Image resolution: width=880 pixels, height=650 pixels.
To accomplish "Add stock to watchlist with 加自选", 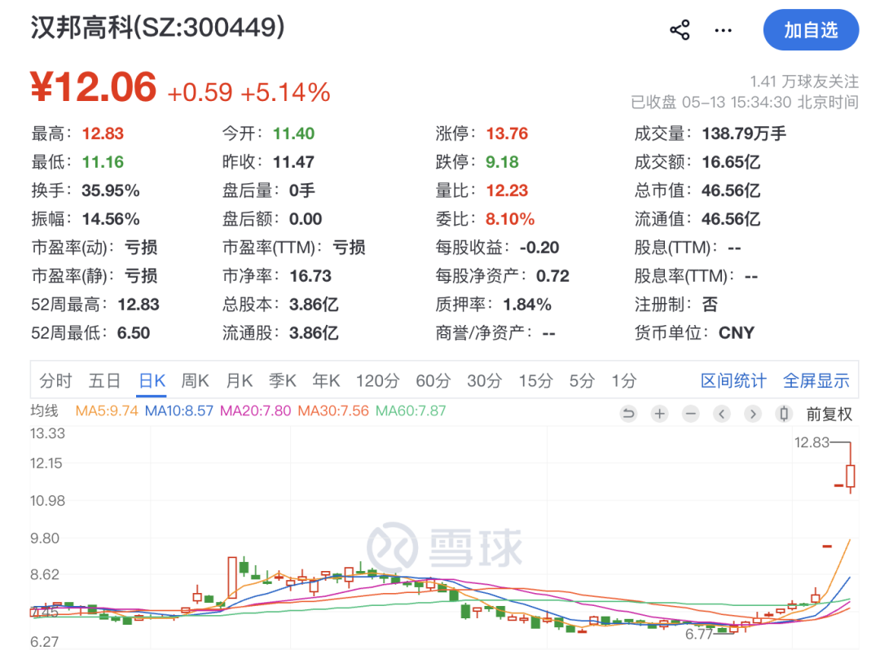I will tap(811, 29).
